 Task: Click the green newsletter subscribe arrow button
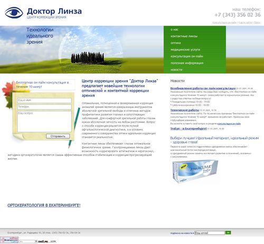pos(228,233)
